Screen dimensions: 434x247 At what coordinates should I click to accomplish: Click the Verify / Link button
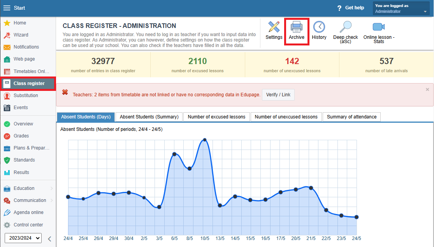coord(278,95)
